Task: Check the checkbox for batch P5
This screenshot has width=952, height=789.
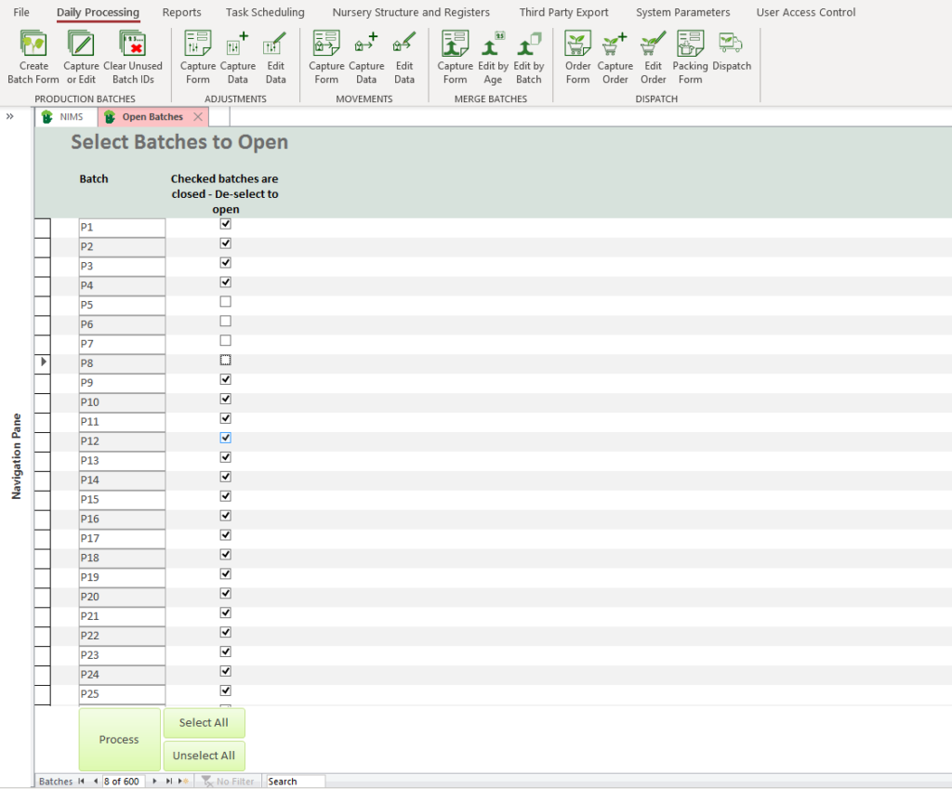Action: (x=225, y=302)
